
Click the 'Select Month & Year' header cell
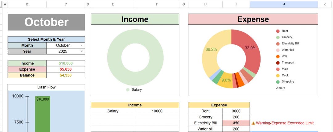point(46,39)
